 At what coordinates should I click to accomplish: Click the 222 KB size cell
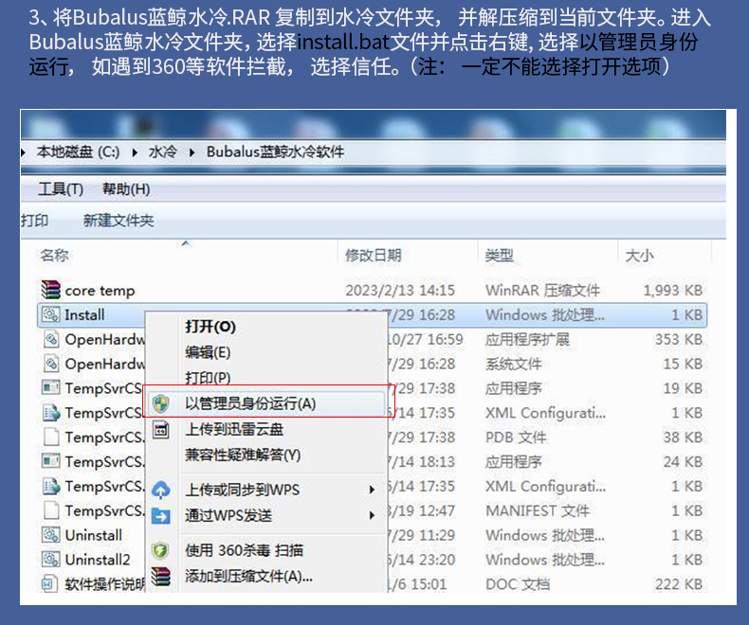[x=679, y=584]
